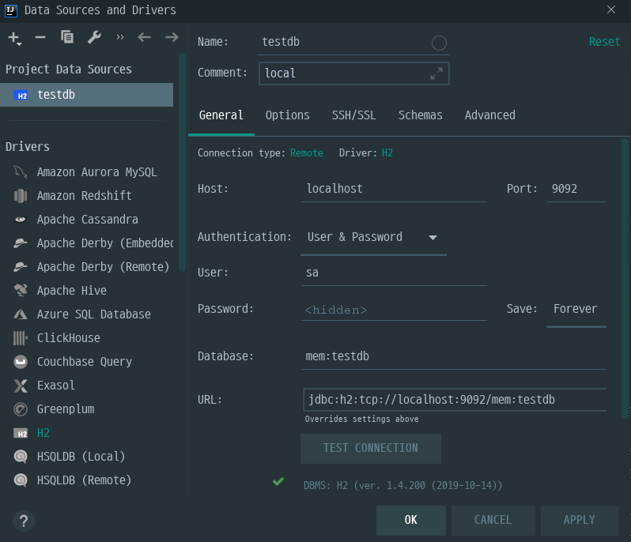This screenshot has height=542, width=631.
Task: Click Azure SQL Database icon
Action: (21, 314)
